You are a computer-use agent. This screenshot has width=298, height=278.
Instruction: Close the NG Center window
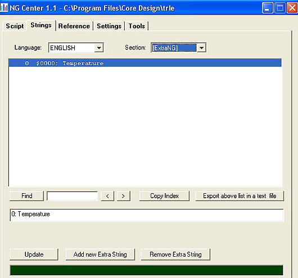(292, 8)
